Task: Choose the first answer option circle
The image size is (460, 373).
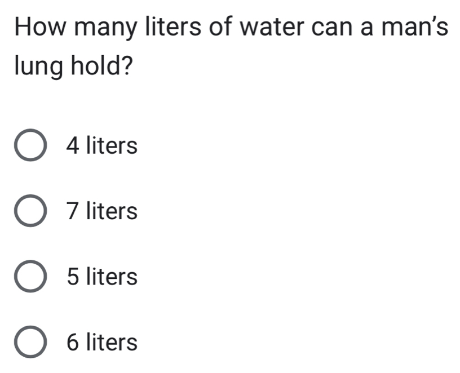Action: [x=31, y=146]
